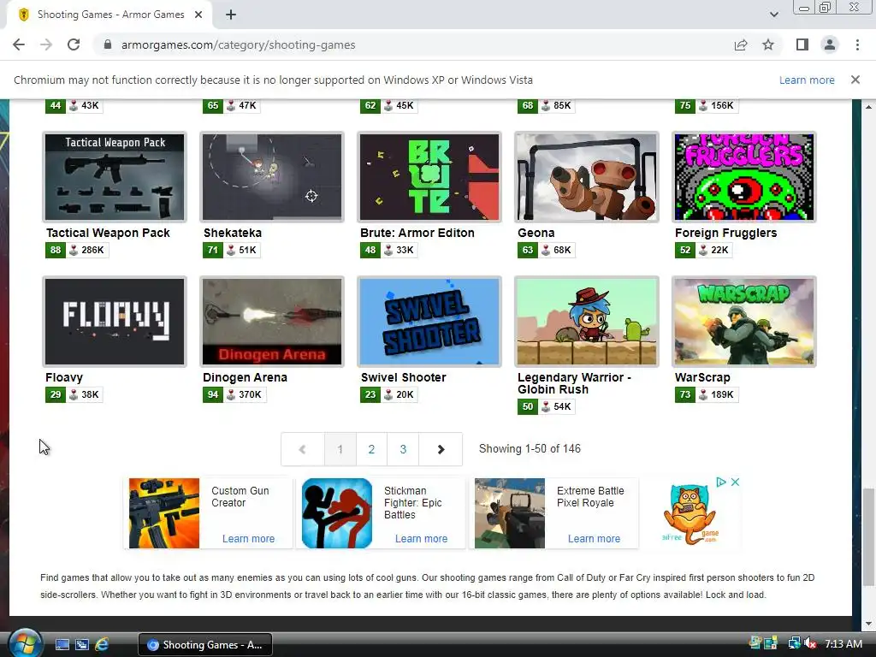Click Learn more under Custom Gun Creator

click(249, 539)
